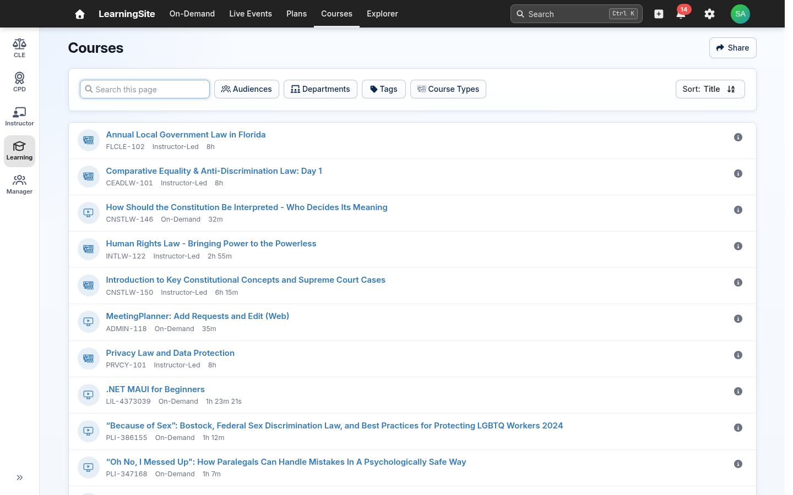
Task: Click info icon for How Should the Constitution
Action: 738,210
